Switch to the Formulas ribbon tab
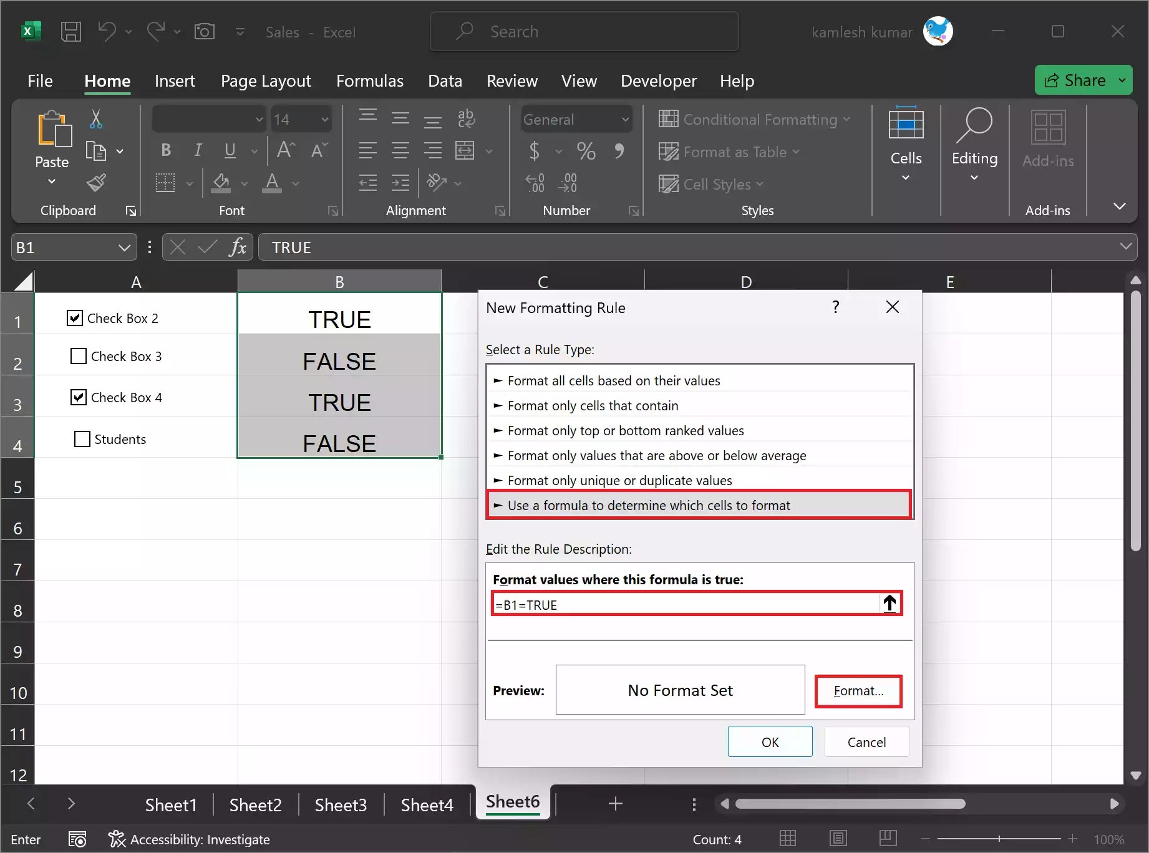Screen dimensions: 1149x853 click(x=369, y=80)
